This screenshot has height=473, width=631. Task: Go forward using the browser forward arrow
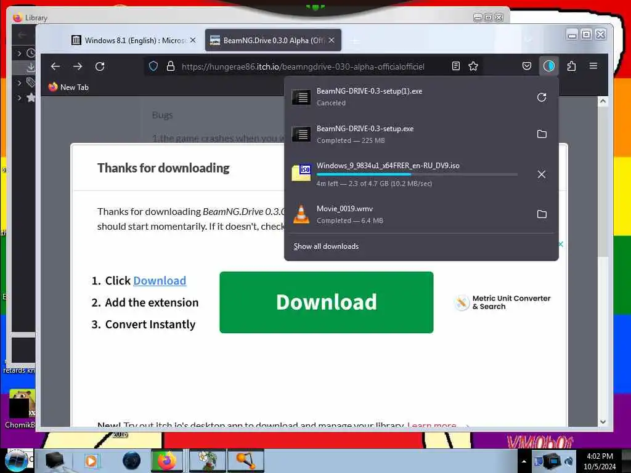click(78, 67)
